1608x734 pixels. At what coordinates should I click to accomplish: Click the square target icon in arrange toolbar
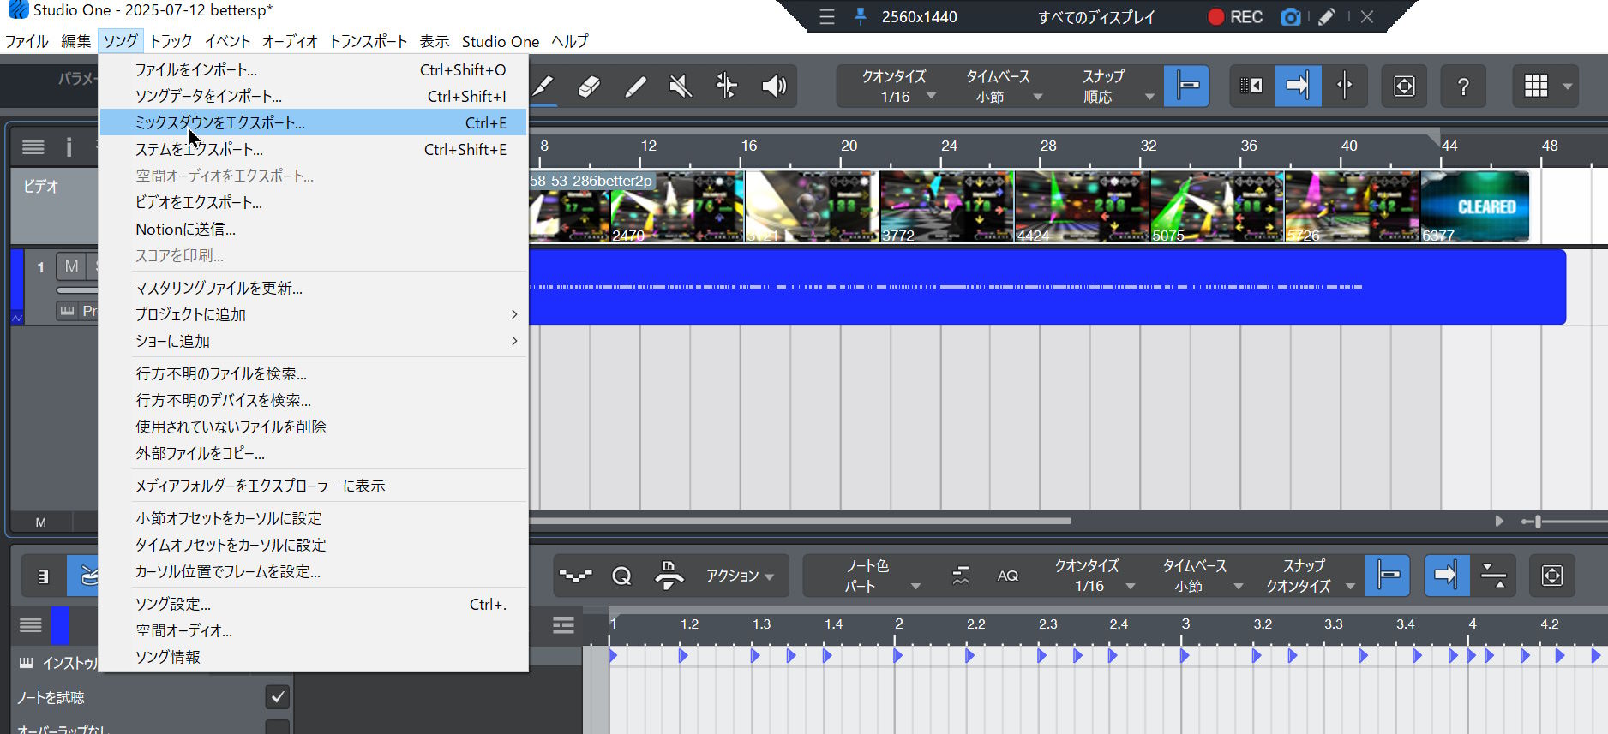click(x=1404, y=86)
